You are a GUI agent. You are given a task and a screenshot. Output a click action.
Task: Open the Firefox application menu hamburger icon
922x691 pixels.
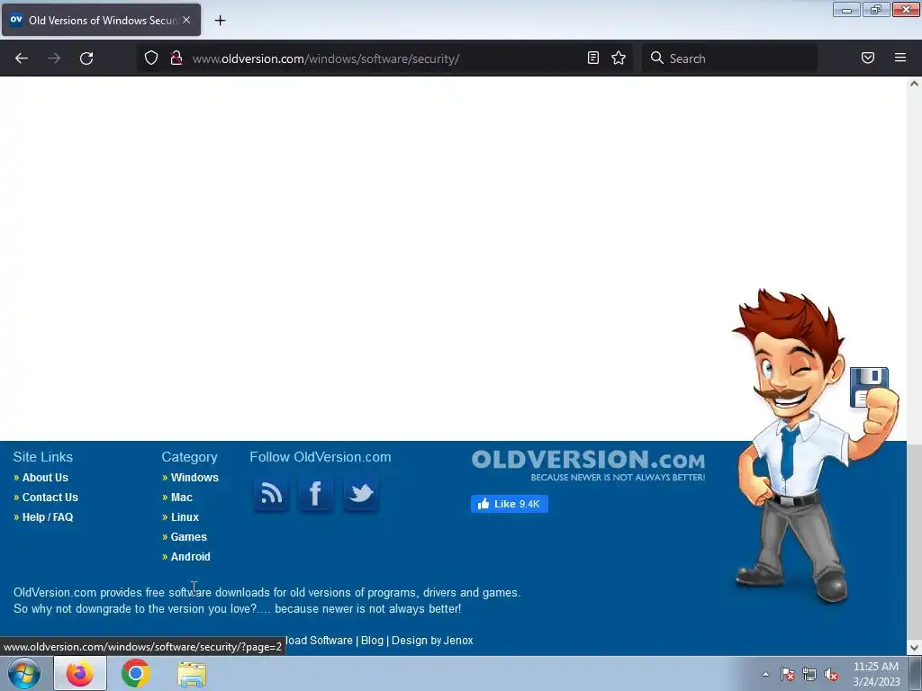pyautogui.click(x=900, y=58)
